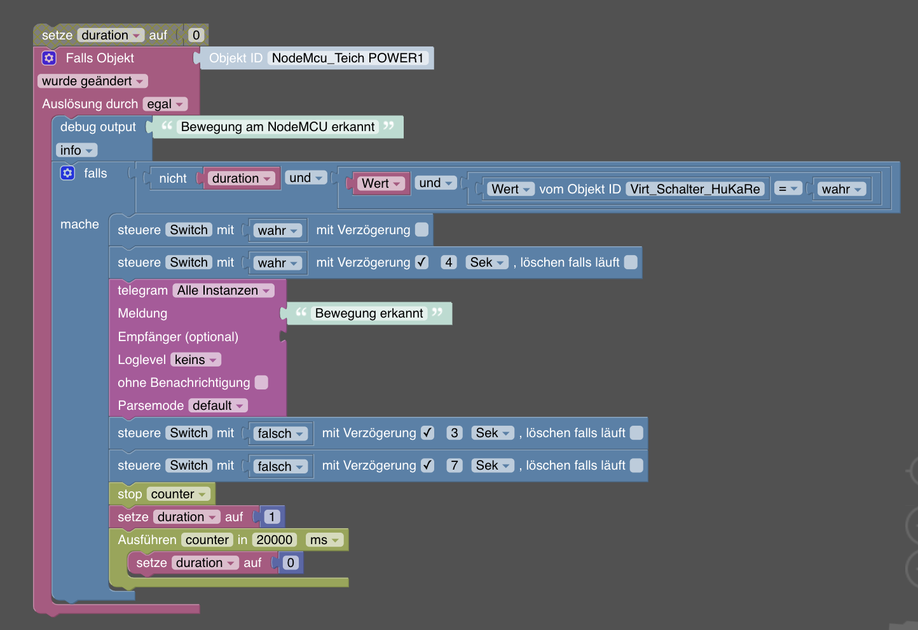Open gear settings on Falls Objekt block
Viewport: 918px width, 630px height.
49,58
